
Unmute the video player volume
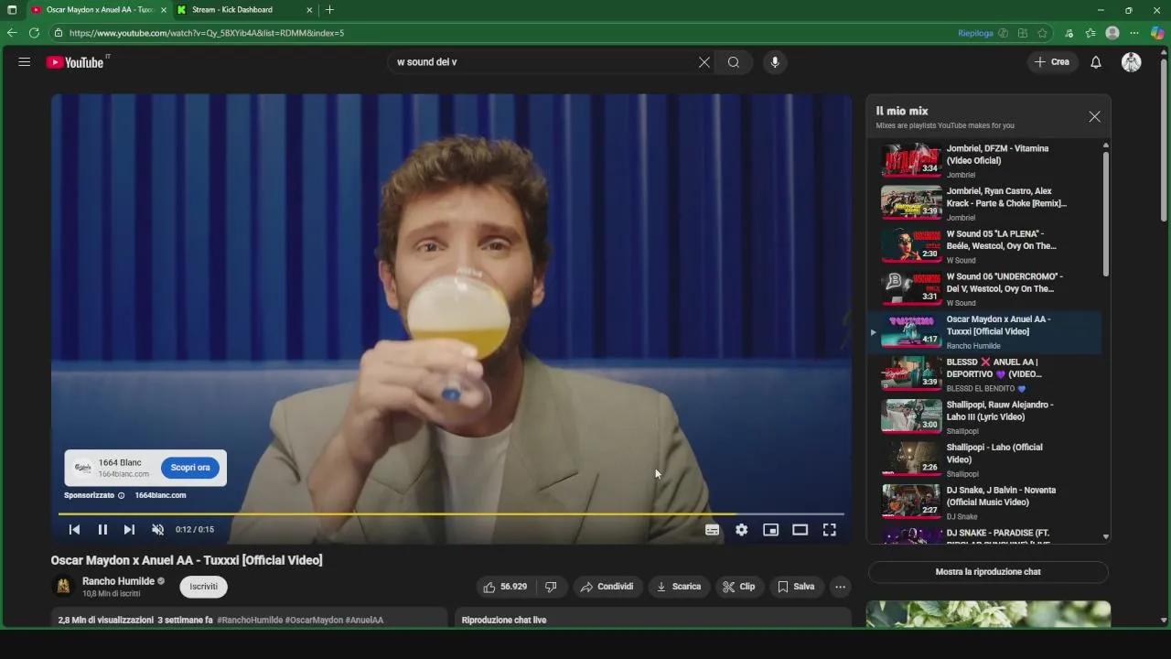click(157, 530)
